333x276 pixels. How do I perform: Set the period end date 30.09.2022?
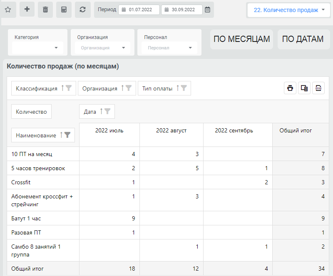[182, 10]
